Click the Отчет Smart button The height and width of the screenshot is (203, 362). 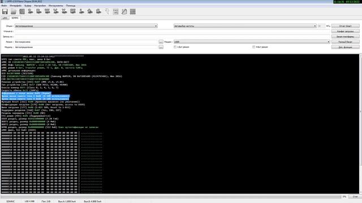346,26
